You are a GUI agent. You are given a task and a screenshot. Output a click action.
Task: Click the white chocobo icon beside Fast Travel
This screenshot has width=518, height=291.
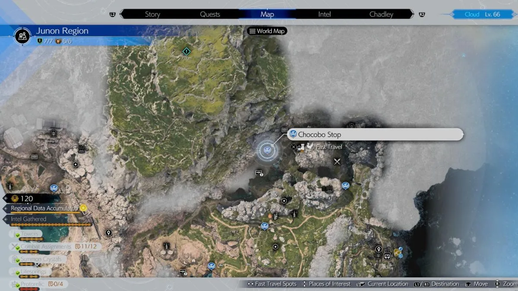tap(310, 147)
